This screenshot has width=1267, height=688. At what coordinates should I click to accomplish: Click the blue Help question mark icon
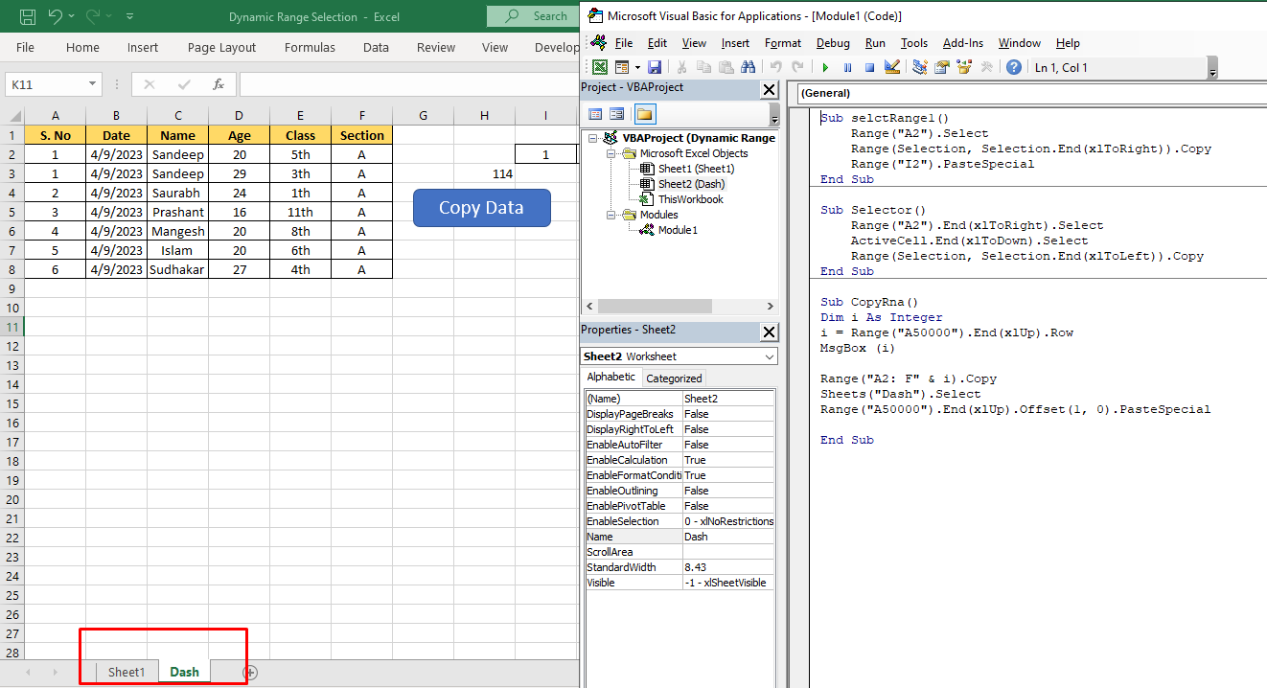[1013, 67]
